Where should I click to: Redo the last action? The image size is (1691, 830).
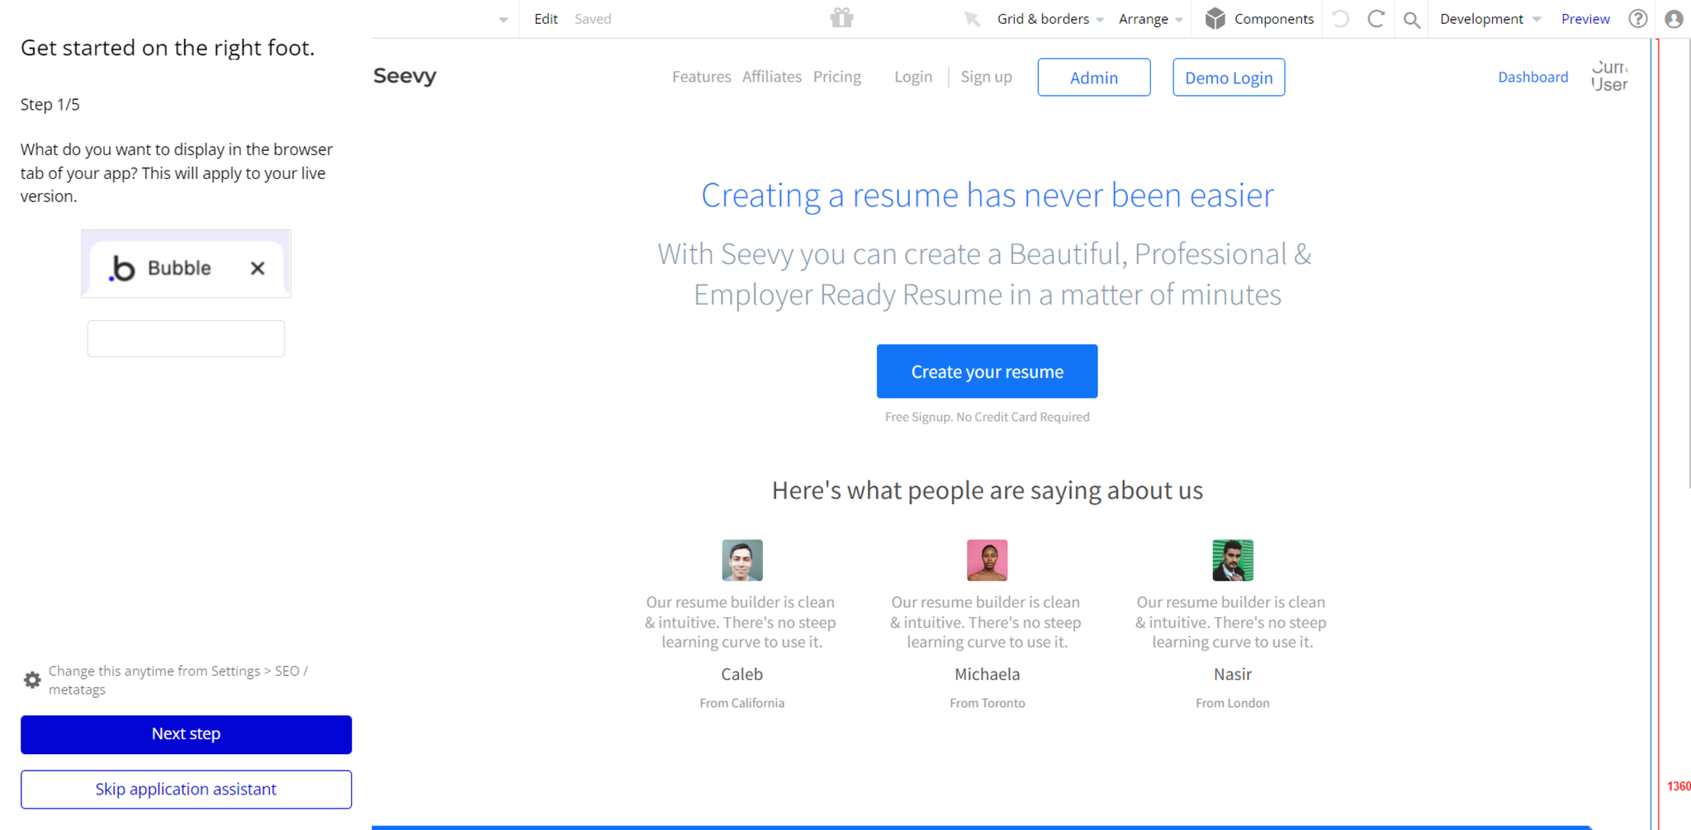[x=1376, y=19]
